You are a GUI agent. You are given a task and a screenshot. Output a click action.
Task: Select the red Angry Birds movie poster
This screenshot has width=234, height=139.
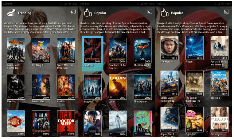[x=16, y=123]
